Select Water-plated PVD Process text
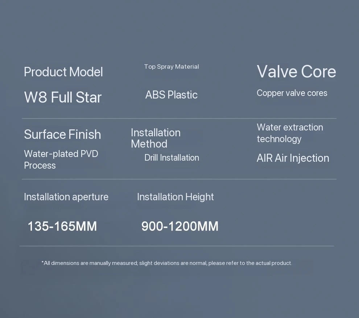Image resolution: width=359 pixels, height=318 pixels. click(x=61, y=160)
